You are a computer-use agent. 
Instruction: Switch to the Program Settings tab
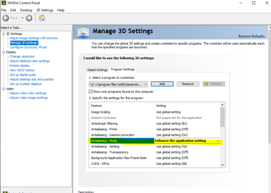click(123, 69)
